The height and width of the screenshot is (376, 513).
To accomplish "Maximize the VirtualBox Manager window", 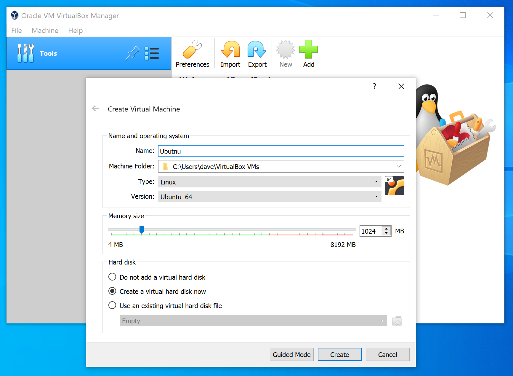I will (463, 15).
